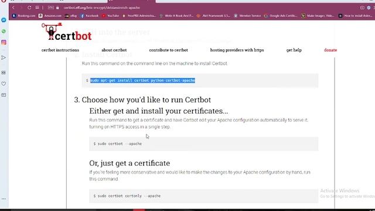Open the about certbot menu item
Viewport: 375px width, 211px height.
(x=114, y=50)
